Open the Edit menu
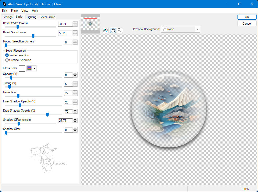 [5, 11]
